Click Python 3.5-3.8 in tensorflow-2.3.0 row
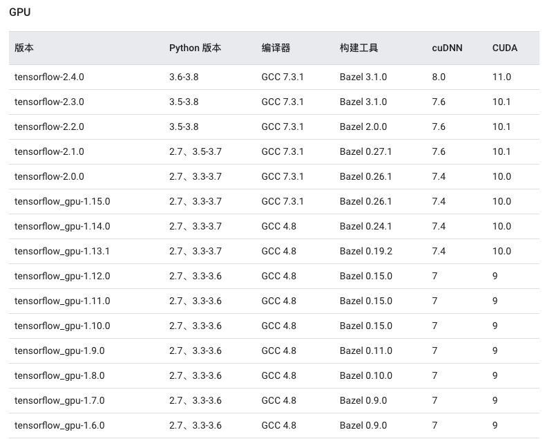554x439 pixels. coord(184,102)
